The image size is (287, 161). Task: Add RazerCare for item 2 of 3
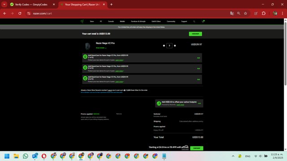pos(198,68)
